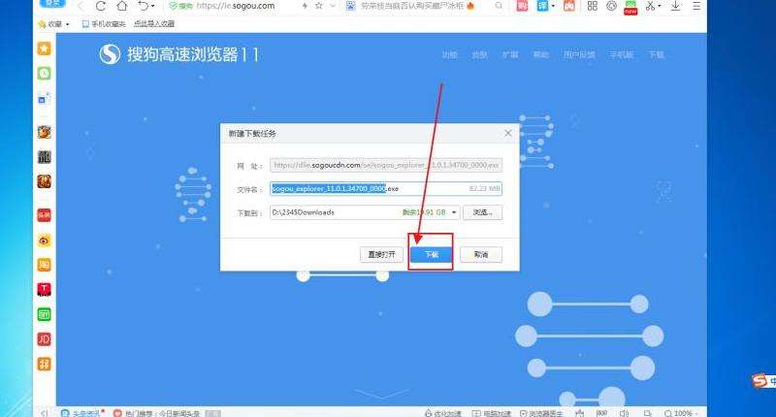
Task: Click the browser Back arrow button
Action: [x=81, y=6]
